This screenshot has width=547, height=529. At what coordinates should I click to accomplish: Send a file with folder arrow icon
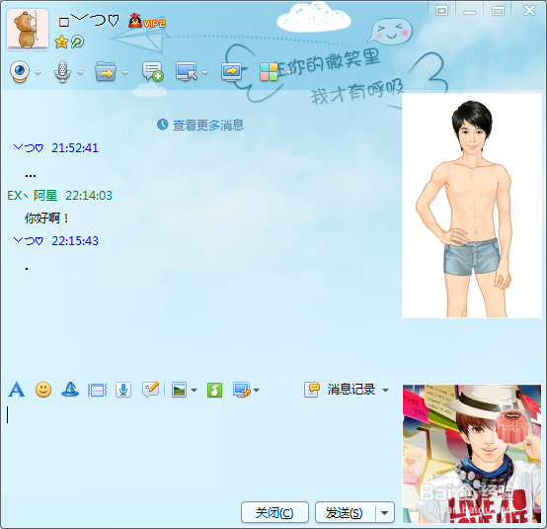106,71
